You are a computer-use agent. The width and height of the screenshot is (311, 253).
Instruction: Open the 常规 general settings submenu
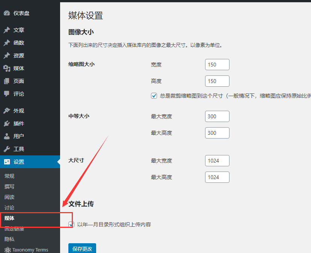[9, 176]
